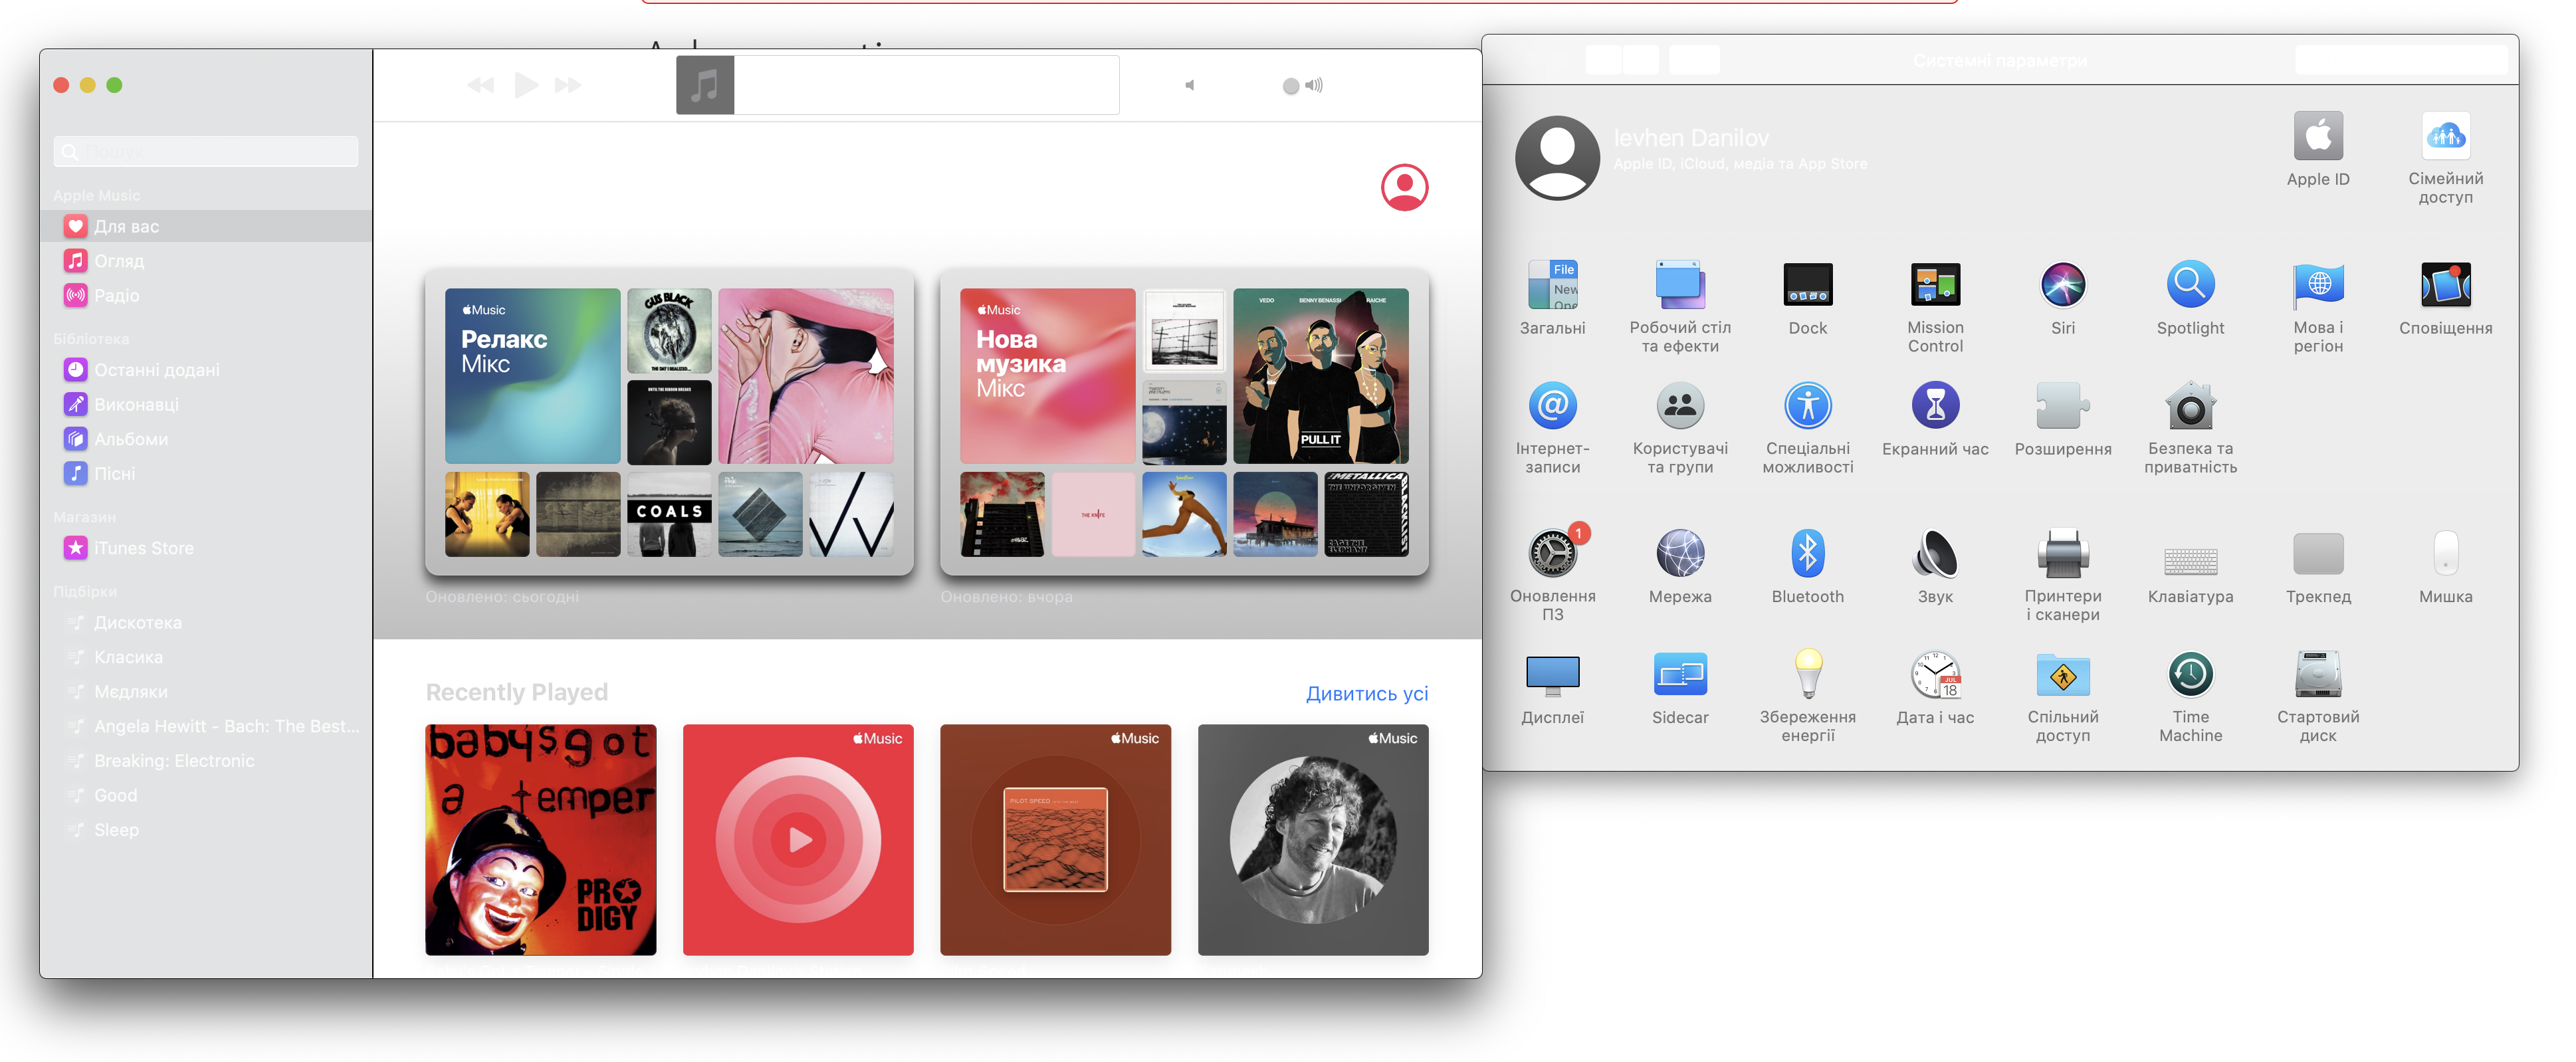This screenshot has width=2576, height=1062.
Task: Open Оновлення ПЗ software update
Action: tap(1552, 555)
